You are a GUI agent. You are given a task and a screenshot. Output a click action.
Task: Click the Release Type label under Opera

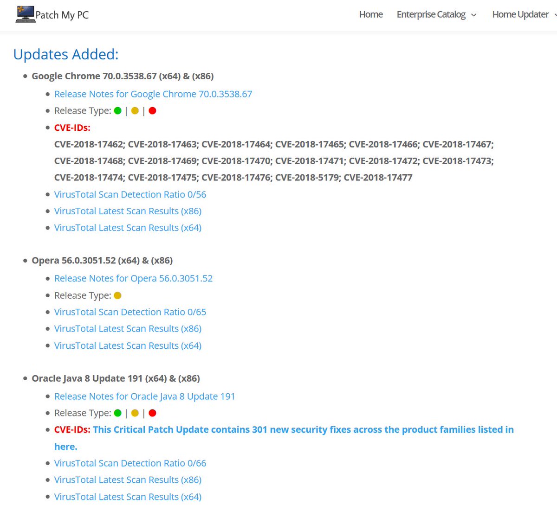click(83, 295)
